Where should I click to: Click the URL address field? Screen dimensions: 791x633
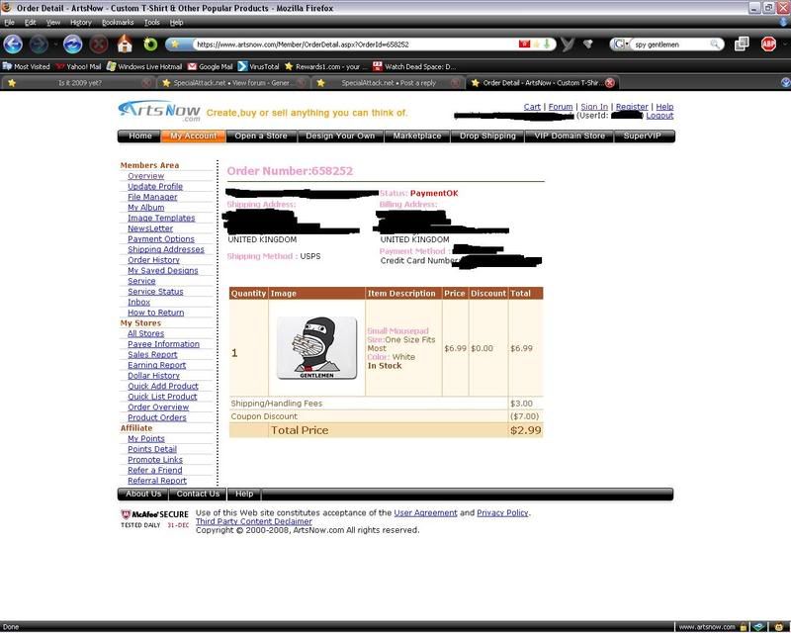(356, 45)
